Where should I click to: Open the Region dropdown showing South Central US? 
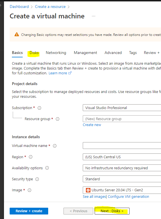tap(122, 157)
